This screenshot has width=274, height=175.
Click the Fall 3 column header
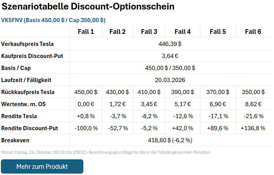click(149, 32)
